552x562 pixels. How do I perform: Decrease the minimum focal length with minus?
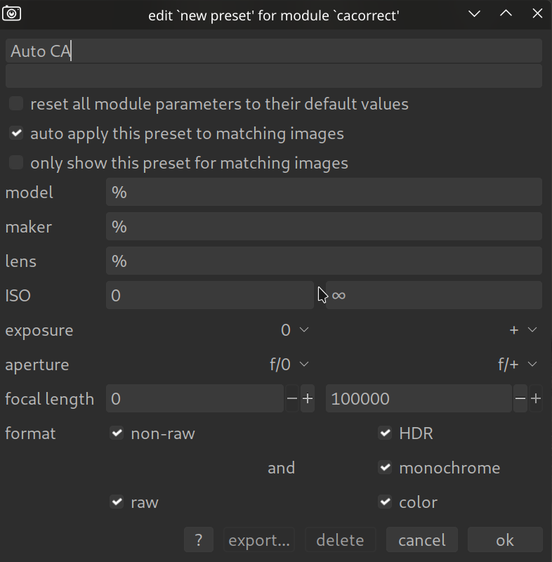pyautogui.click(x=292, y=399)
